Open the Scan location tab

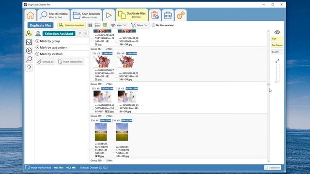pos(86,15)
